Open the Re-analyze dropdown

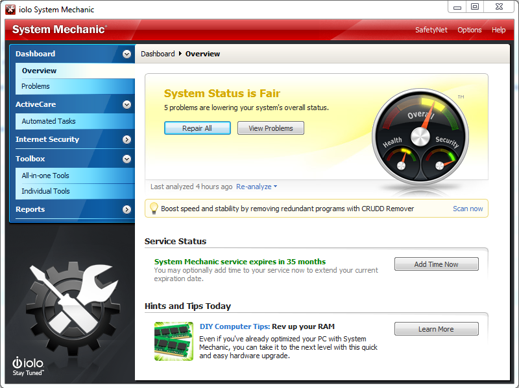click(256, 187)
